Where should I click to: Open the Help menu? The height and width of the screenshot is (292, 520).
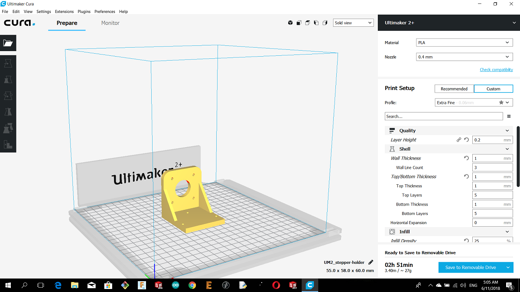coord(123,11)
